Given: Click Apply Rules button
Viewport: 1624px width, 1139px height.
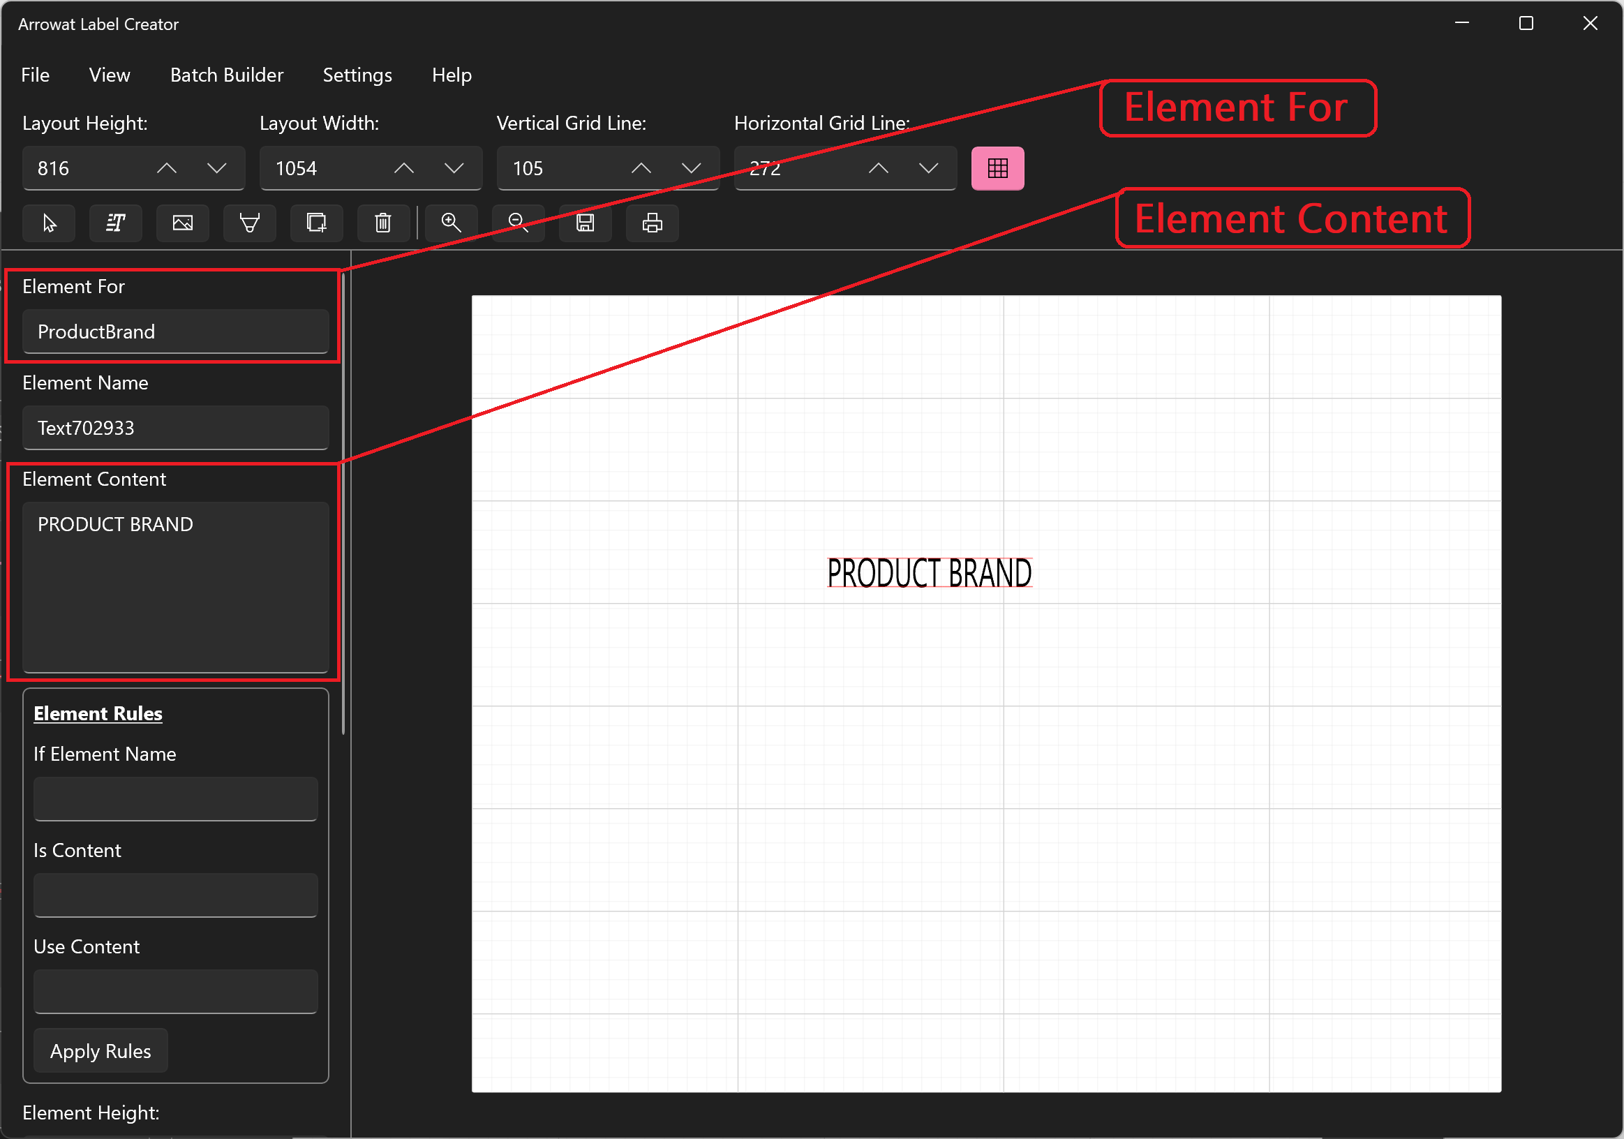Looking at the screenshot, I should 101,1051.
